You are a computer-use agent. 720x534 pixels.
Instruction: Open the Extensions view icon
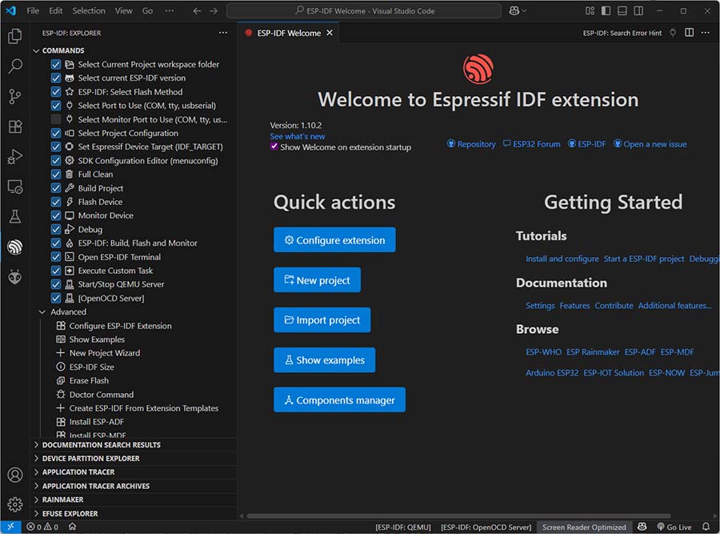(x=14, y=126)
